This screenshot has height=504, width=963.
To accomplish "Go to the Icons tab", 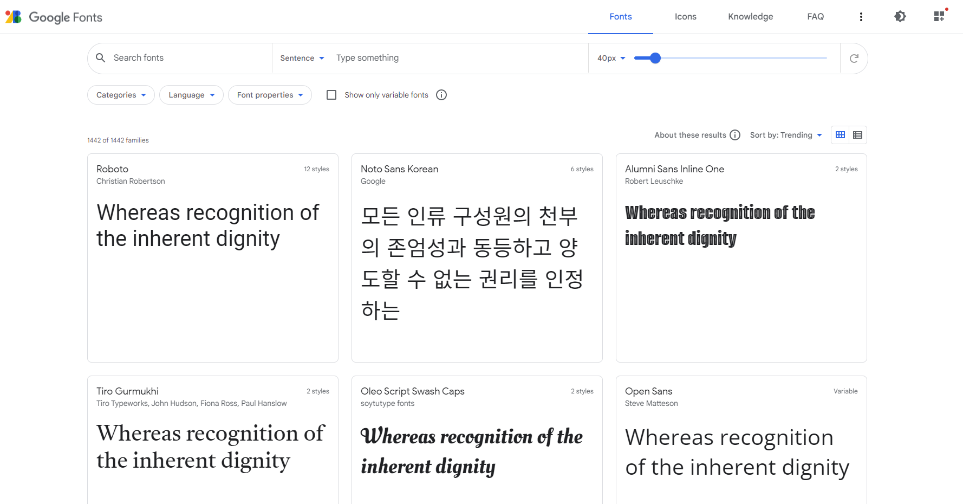I will coord(686,17).
